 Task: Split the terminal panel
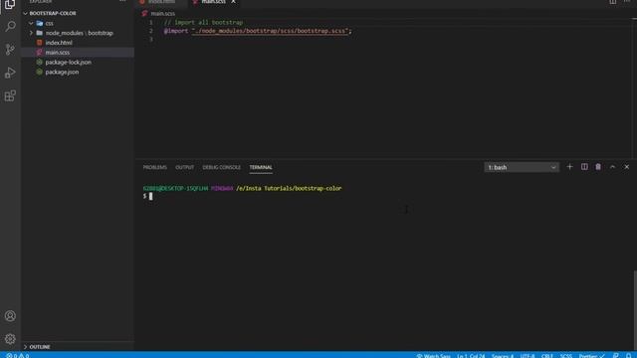[584, 167]
